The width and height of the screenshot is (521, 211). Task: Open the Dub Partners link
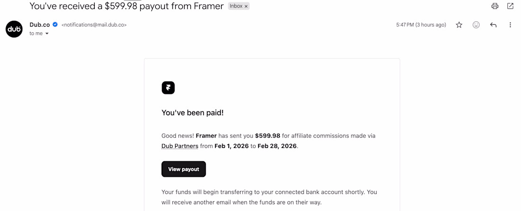tap(180, 146)
